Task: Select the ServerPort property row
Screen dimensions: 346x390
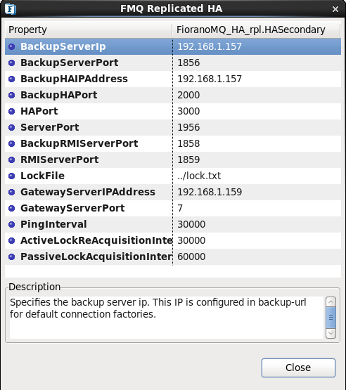Action: [x=173, y=127]
